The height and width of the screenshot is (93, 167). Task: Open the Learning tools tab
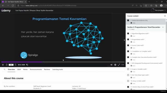point(57,69)
